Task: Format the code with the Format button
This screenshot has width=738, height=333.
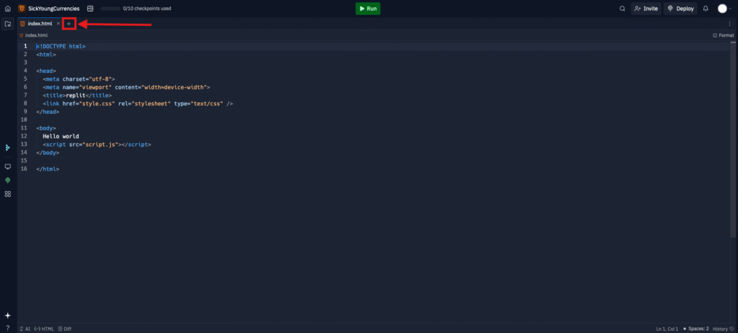Action: [724, 35]
